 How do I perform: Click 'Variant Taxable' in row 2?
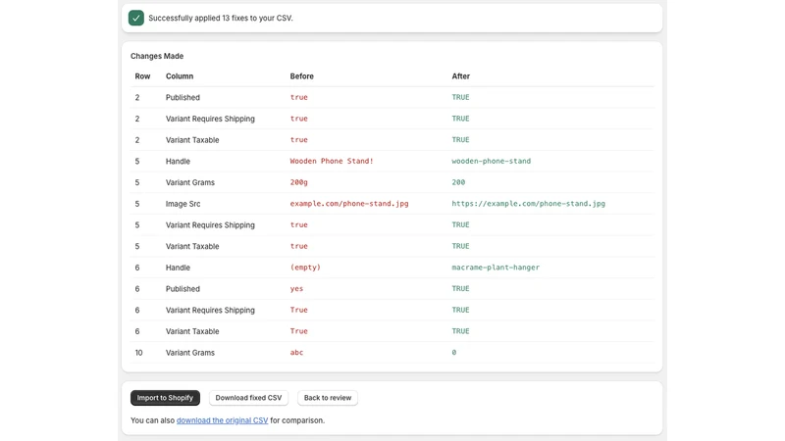(192, 140)
